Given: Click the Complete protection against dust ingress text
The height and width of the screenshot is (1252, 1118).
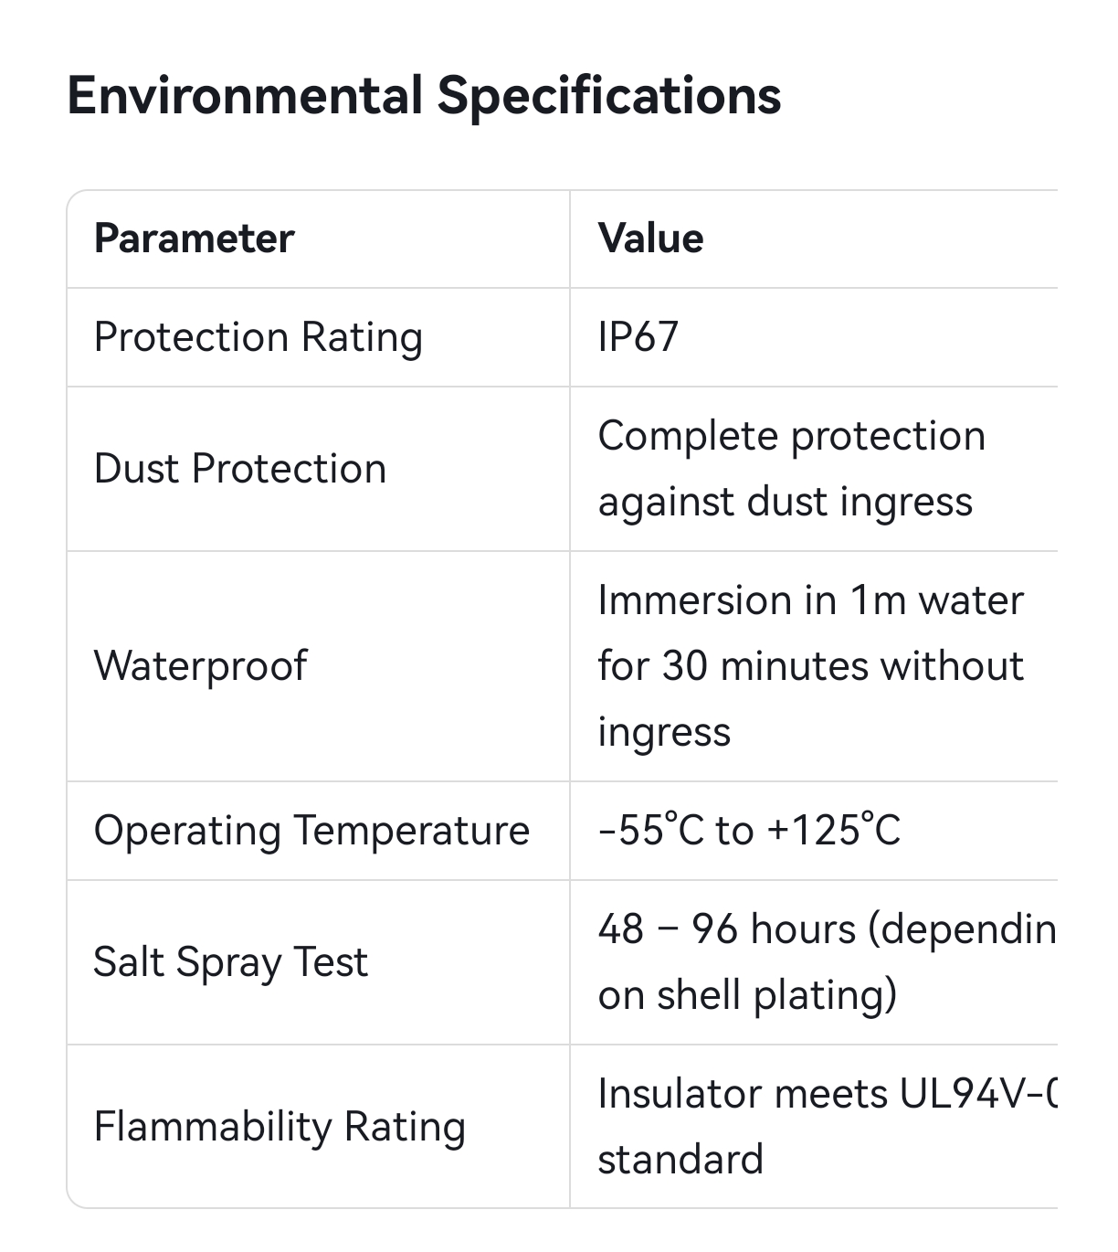Looking at the screenshot, I should tap(792, 469).
